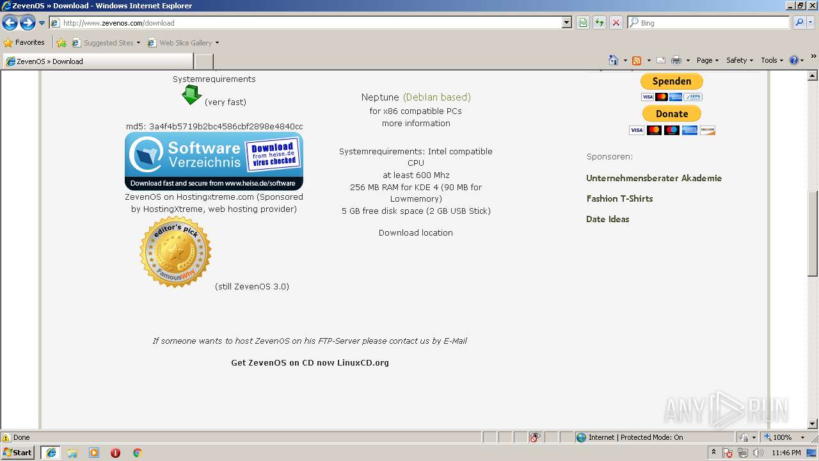Click the status bar warning icon
819x461 pixels.
click(6, 438)
